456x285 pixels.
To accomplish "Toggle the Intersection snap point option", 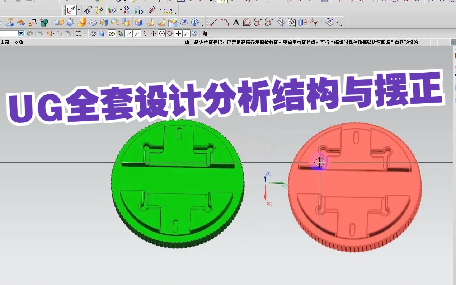I will (152, 34).
